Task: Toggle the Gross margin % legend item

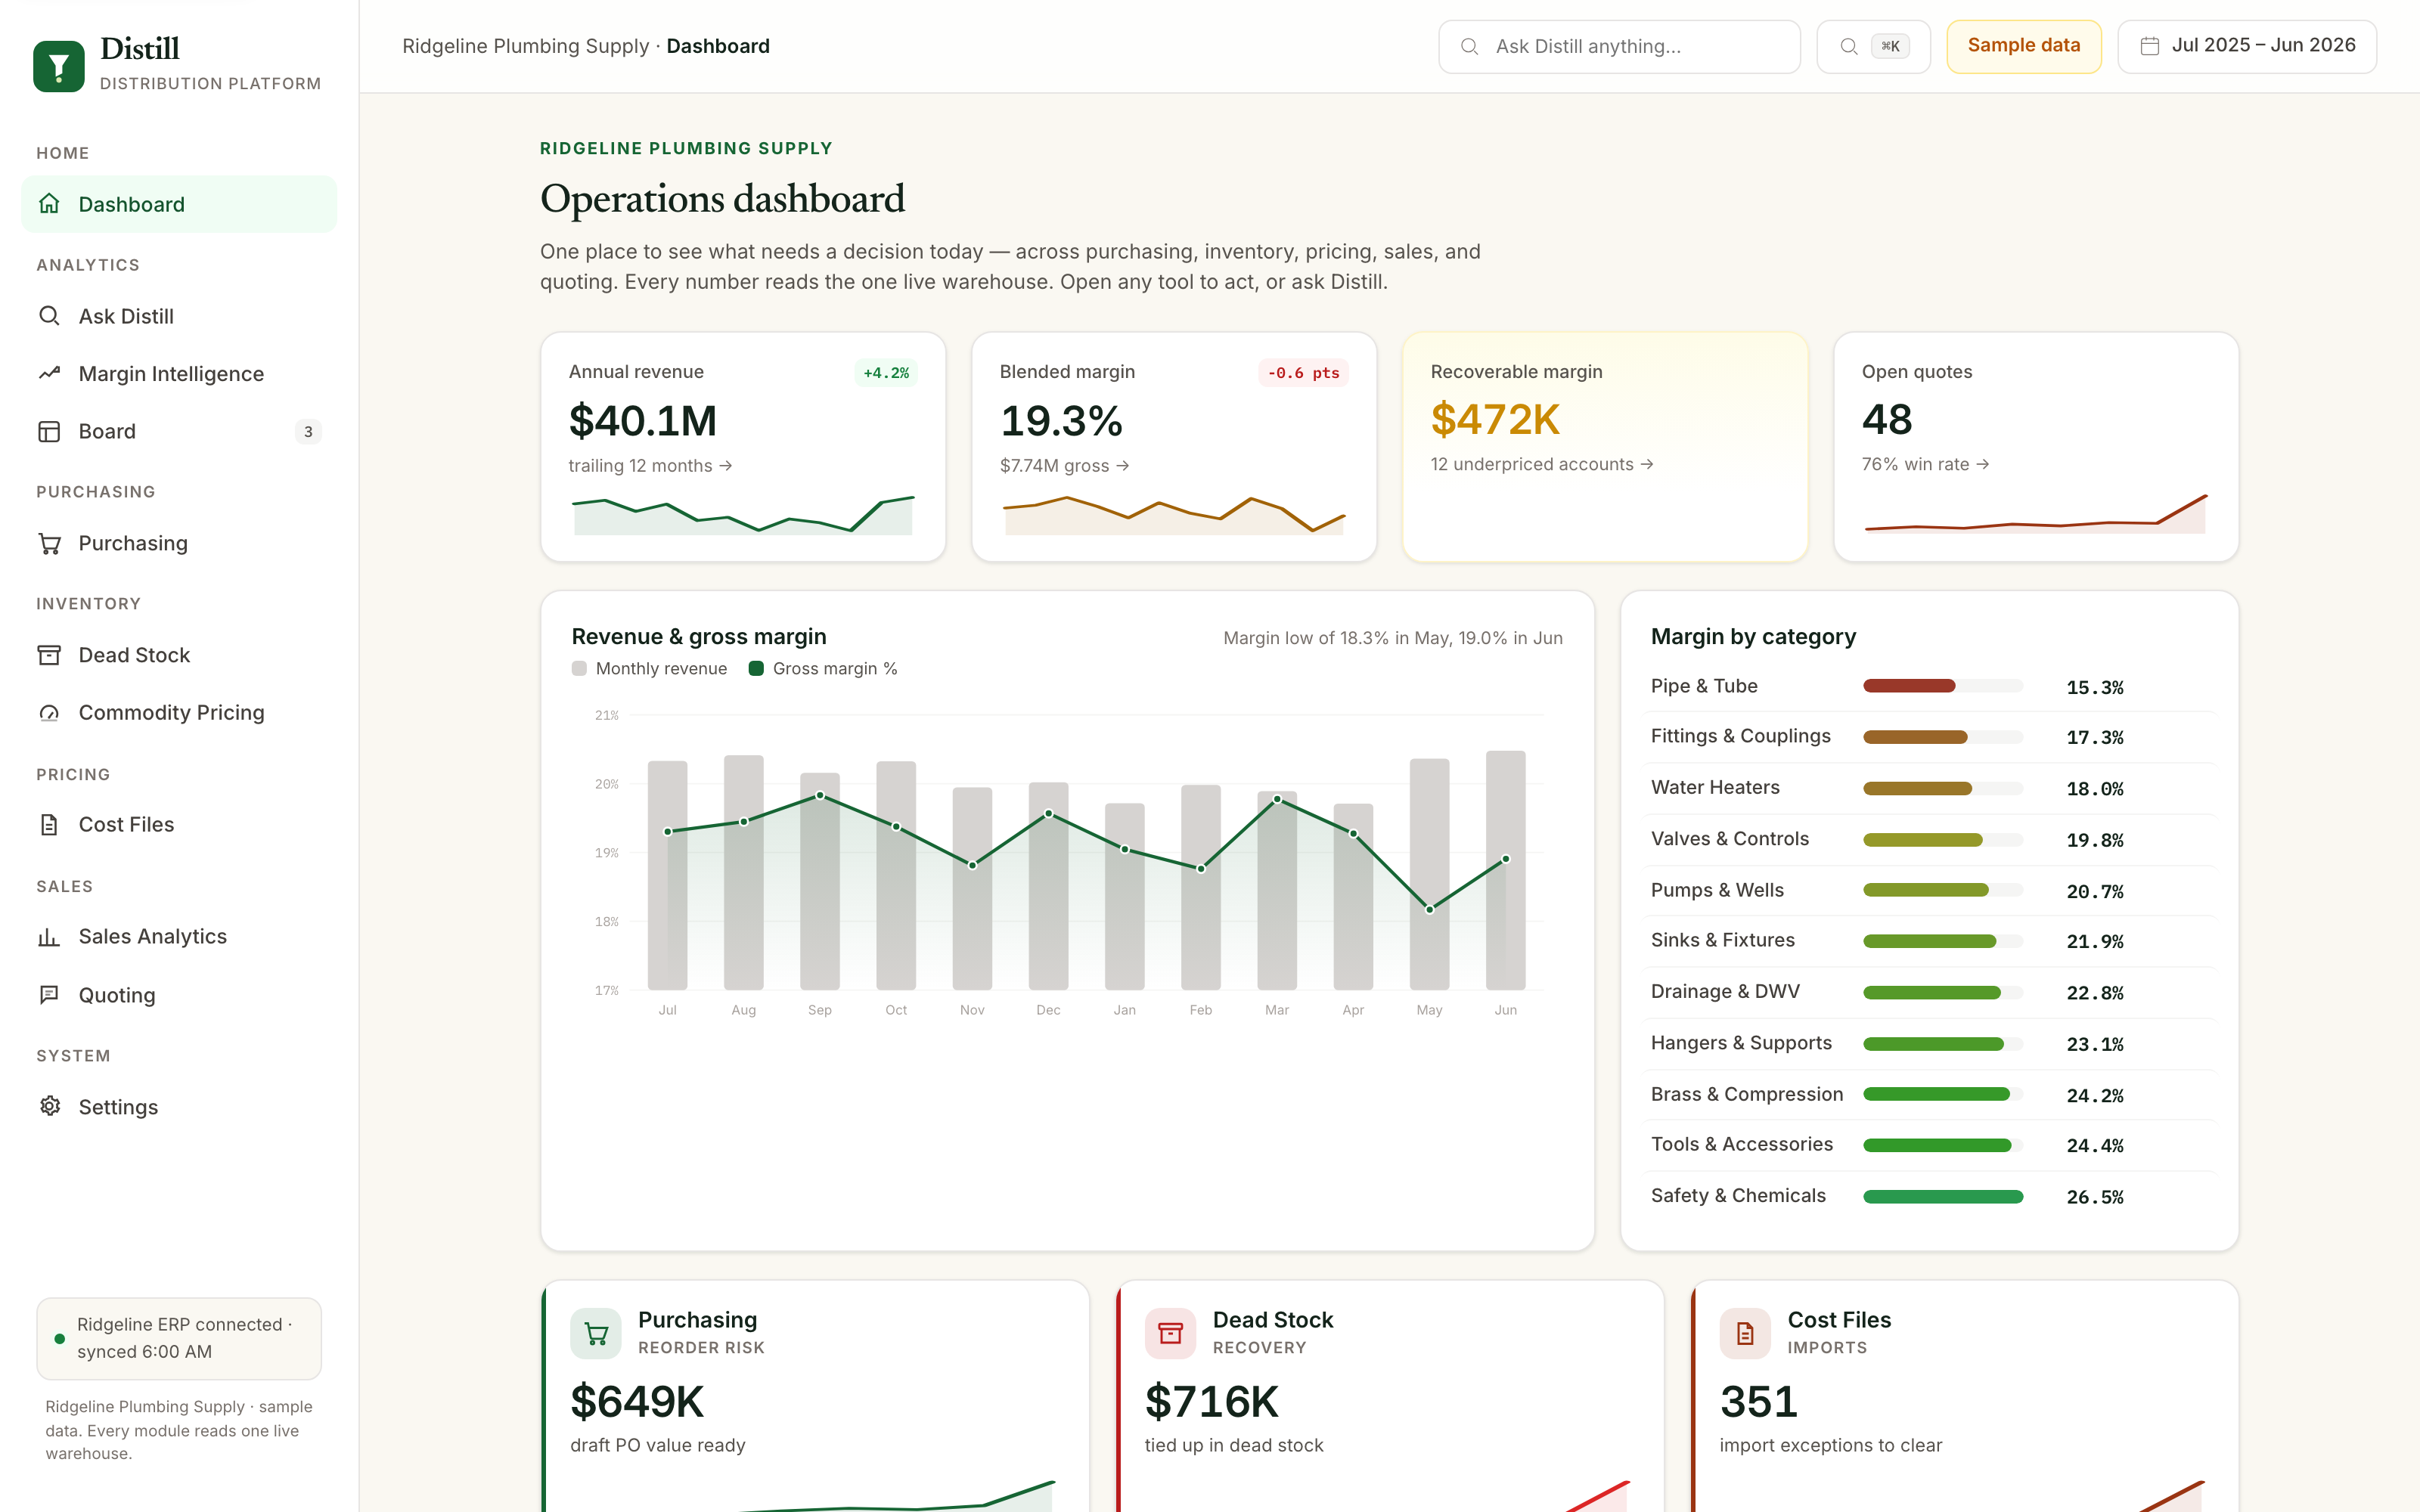Action: (x=823, y=668)
